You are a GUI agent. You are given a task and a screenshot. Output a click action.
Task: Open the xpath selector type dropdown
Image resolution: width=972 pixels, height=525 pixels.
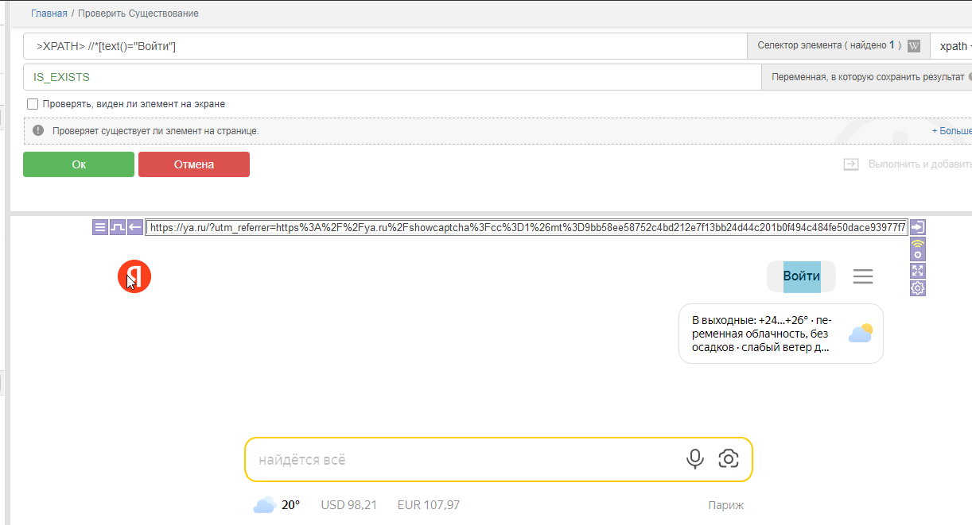pos(953,46)
